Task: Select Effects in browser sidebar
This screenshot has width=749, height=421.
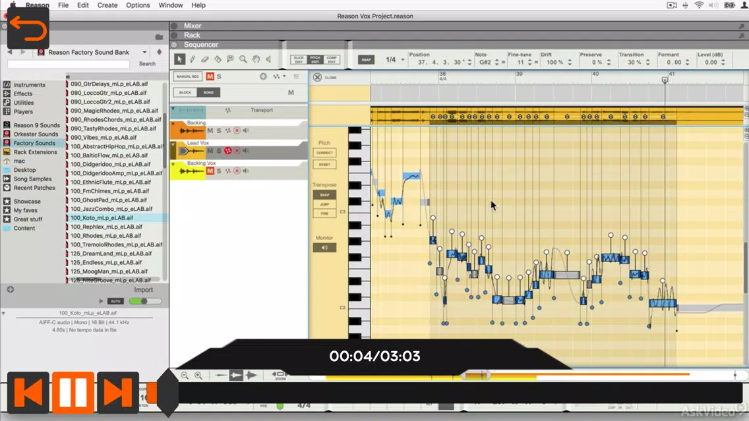Action: [23, 94]
